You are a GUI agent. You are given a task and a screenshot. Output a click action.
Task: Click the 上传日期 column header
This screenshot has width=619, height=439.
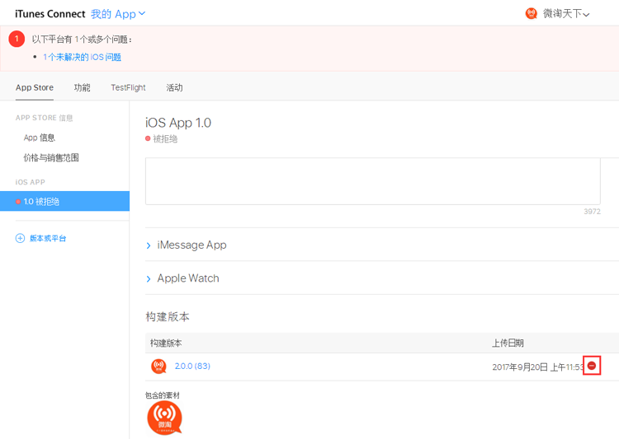[x=508, y=343]
